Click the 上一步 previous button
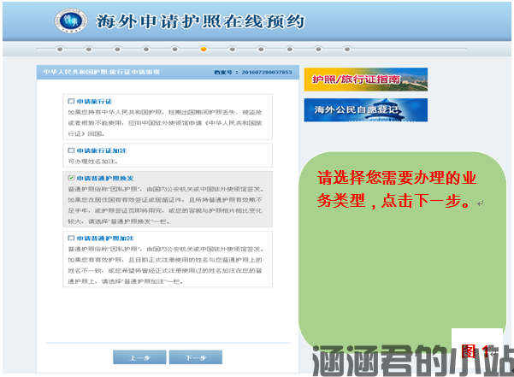The image size is (514, 377). pyautogui.click(x=139, y=357)
